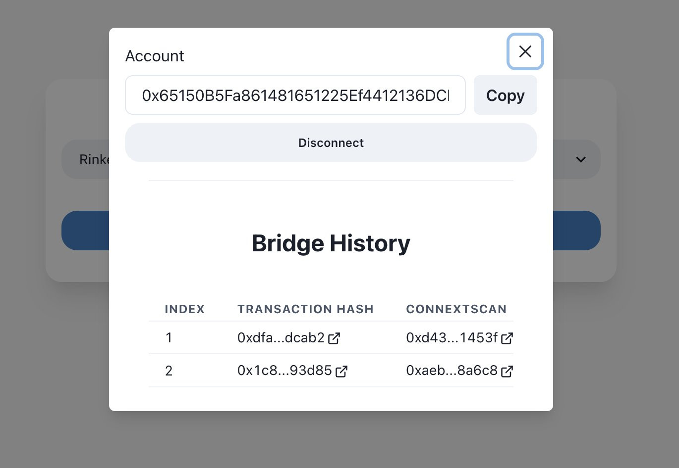The width and height of the screenshot is (679, 468).
Task: Click the Bridge History heading
Action: click(x=331, y=243)
